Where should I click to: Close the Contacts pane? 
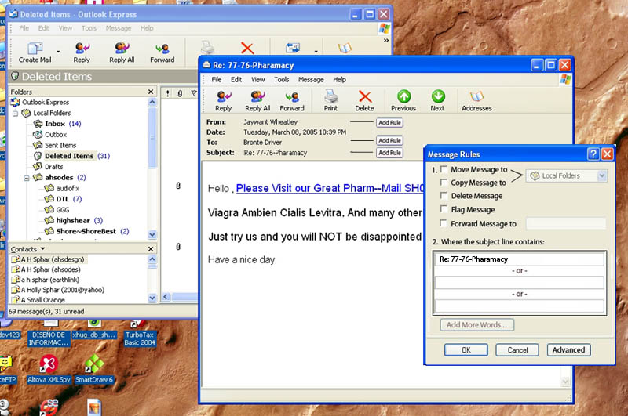tap(151, 249)
